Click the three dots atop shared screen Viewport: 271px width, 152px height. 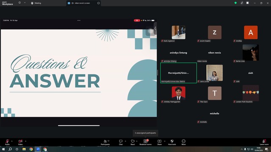pos(79,20)
